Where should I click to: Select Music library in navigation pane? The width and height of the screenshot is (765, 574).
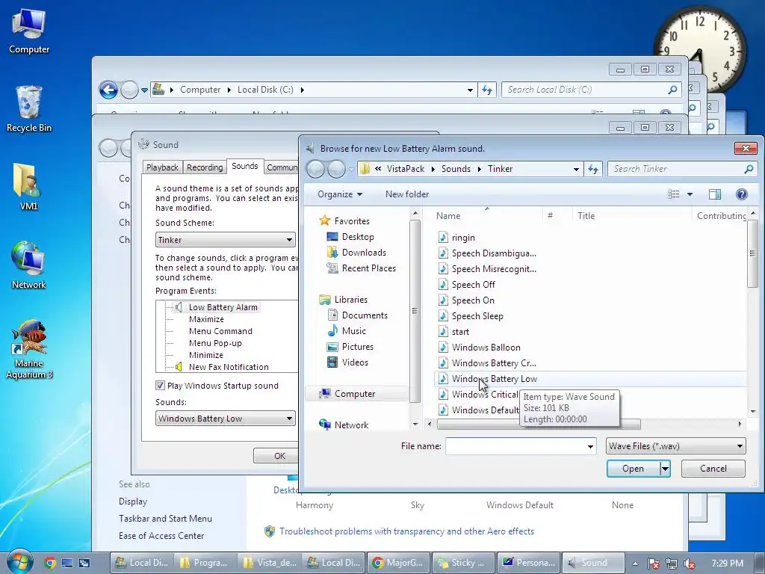click(x=353, y=331)
